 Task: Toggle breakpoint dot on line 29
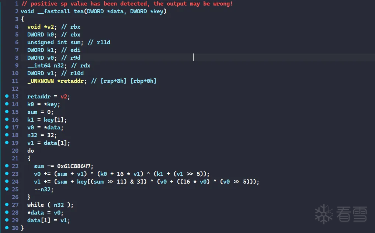(x=7, y=220)
